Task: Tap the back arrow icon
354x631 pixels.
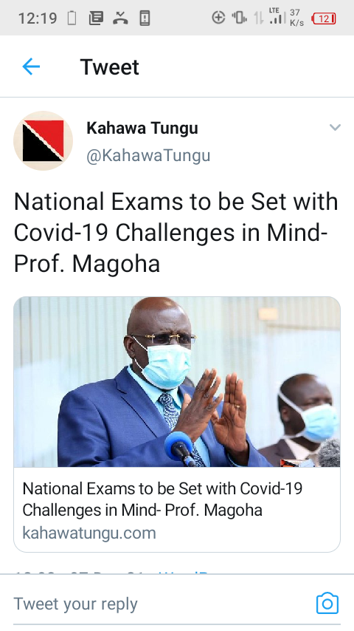Action: pyautogui.click(x=31, y=66)
